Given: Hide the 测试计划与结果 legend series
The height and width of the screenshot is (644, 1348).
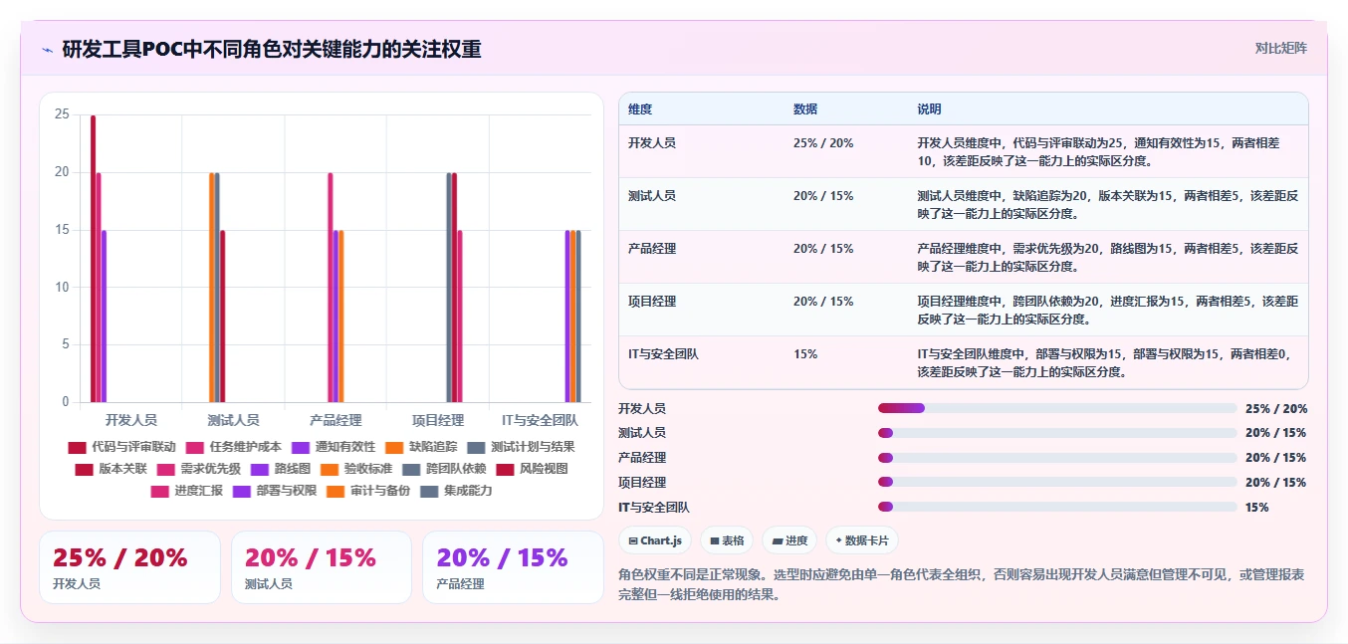Looking at the screenshot, I should pos(521,447).
